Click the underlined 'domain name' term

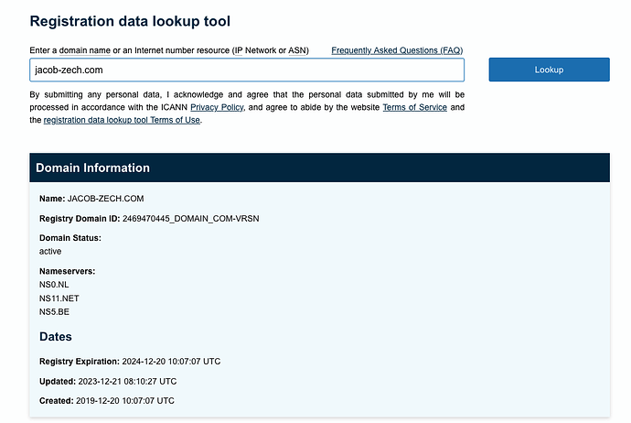point(84,50)
